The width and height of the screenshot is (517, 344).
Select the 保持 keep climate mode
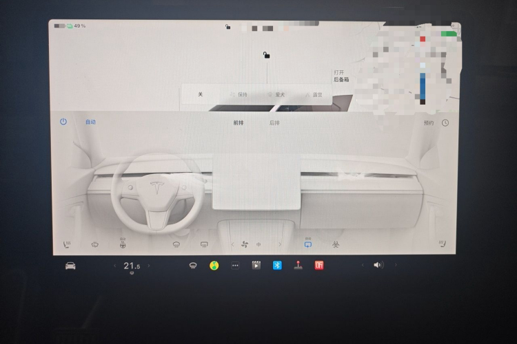click(x=239, y=94)
